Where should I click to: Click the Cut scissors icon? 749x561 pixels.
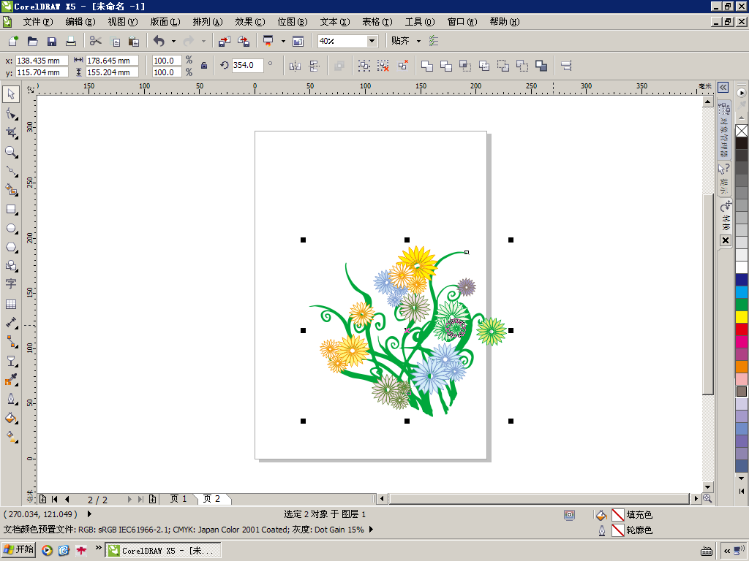(x=96, y=41)
